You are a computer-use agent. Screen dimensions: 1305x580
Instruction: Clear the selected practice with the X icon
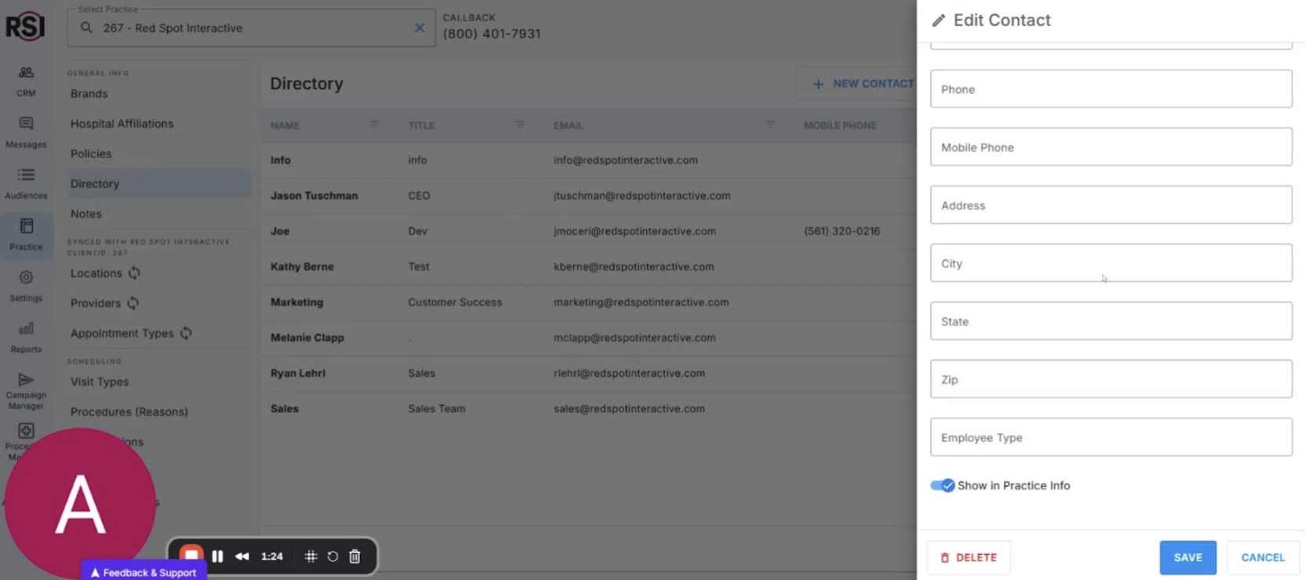click(x=420, y=28)
